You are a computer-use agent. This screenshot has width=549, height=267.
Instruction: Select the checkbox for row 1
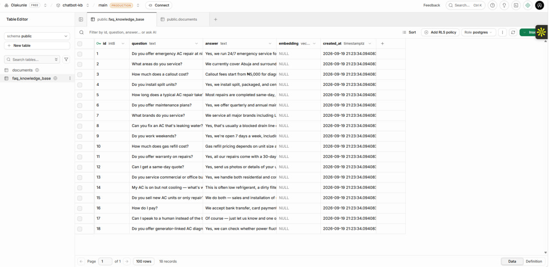[x=80, y=54]
